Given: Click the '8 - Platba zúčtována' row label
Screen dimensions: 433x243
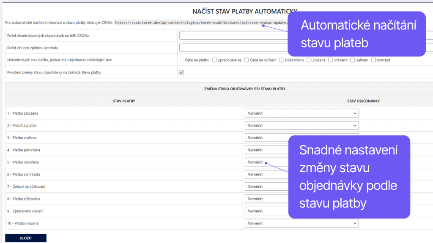Looking at the screenshot, I should coord(24,199).
